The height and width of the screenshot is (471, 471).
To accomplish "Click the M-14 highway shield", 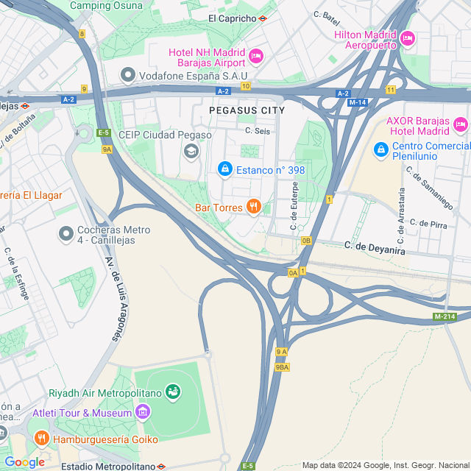I will [358, 103].
